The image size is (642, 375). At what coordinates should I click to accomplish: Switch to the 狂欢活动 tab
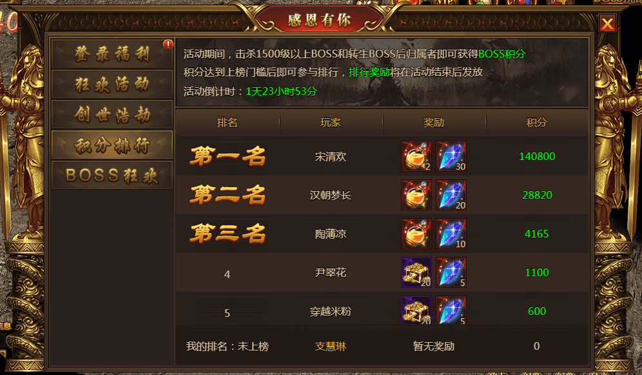pyautogui.click(x=112, y=84)
